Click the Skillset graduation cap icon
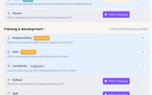This screenshot has height=95, width=152. 9,80
